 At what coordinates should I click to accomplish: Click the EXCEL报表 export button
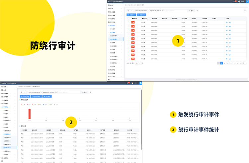click(25, 96)
